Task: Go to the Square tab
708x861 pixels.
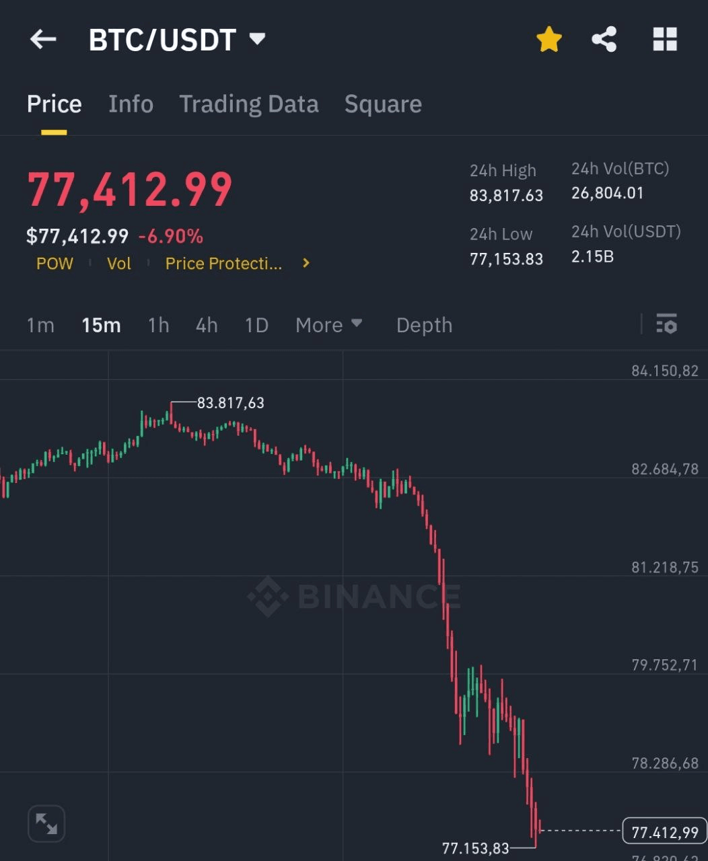Action: (383, 104)
